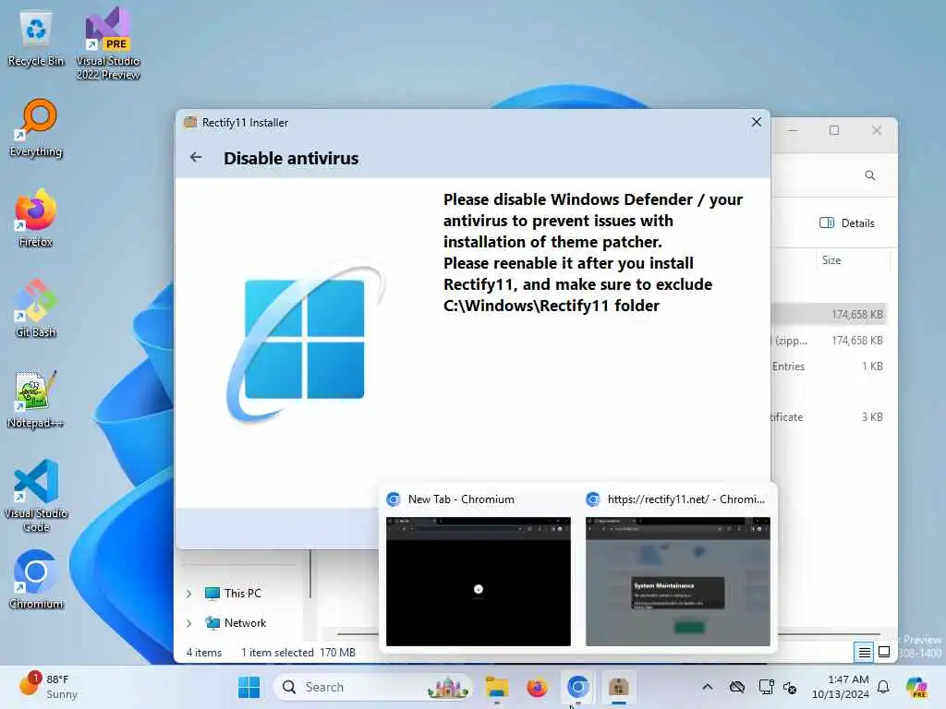Maximize the File Explorer window
946x709 pixels.
pos(834,130)
